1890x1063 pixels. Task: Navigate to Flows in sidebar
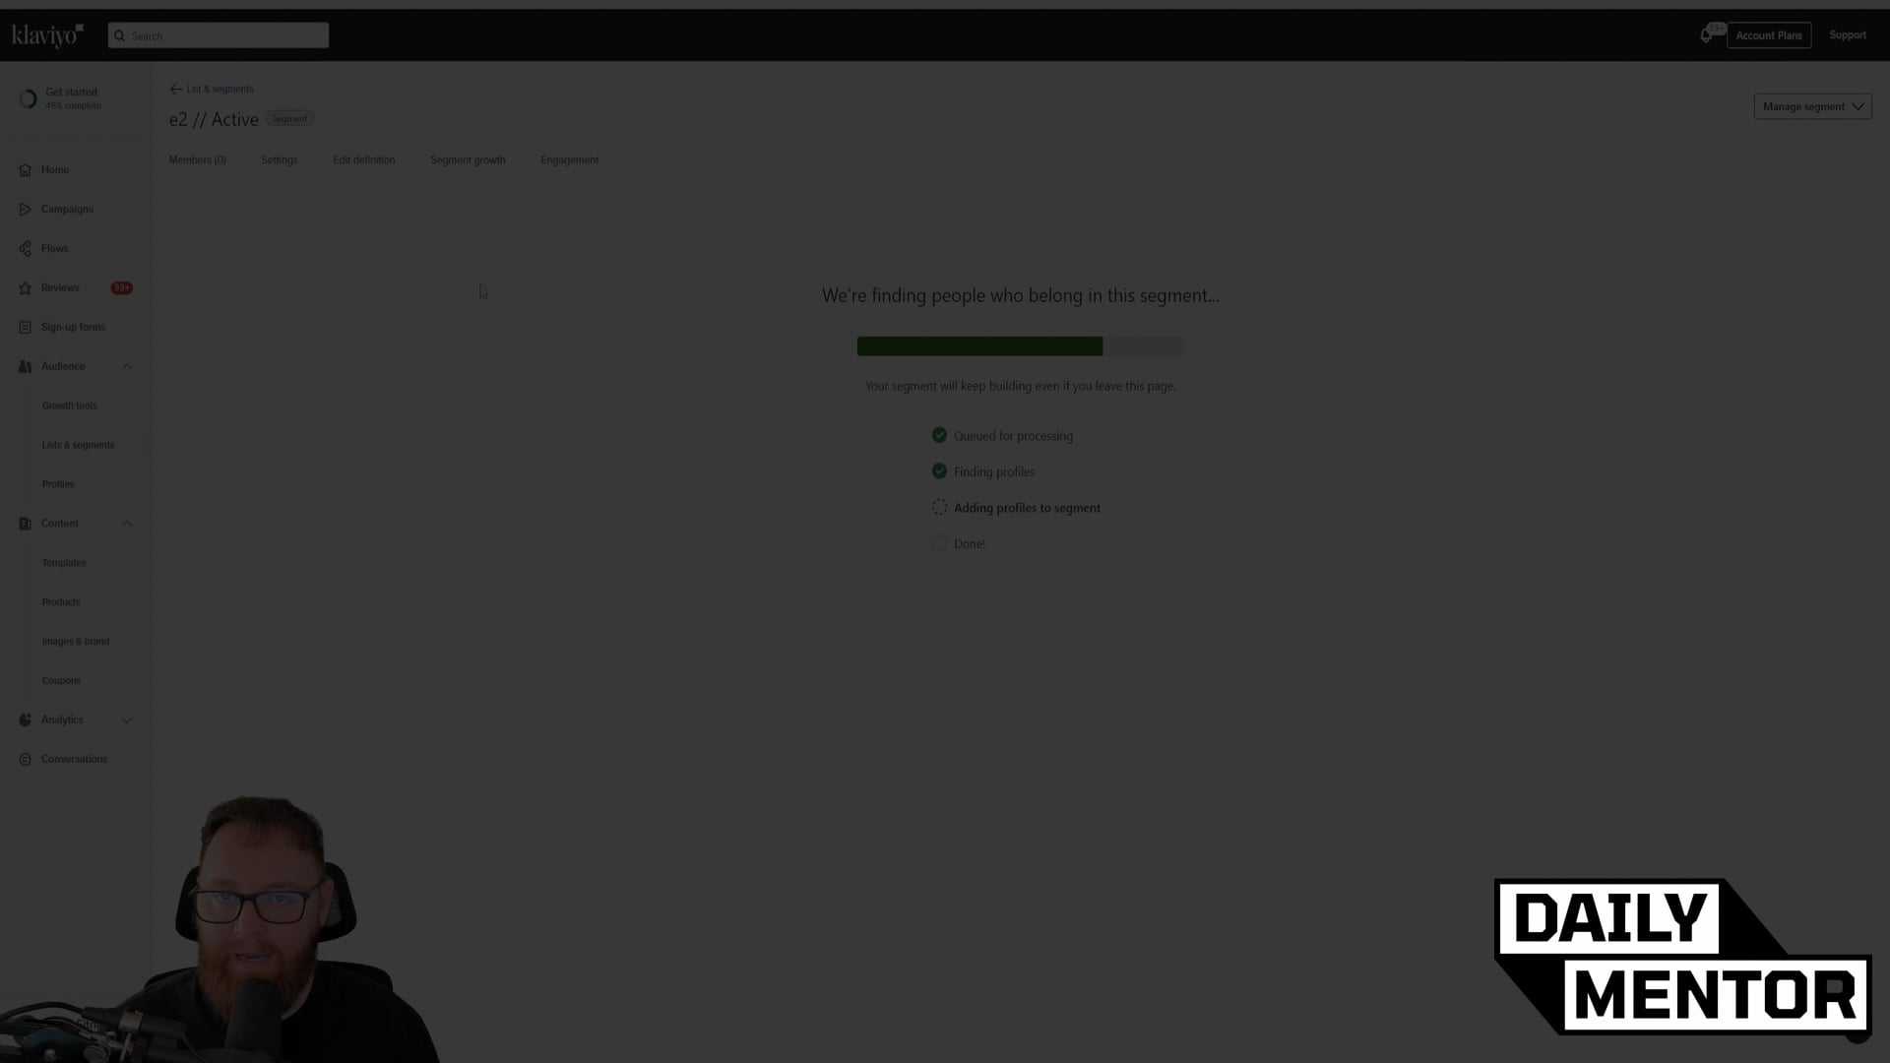(54, 248)
